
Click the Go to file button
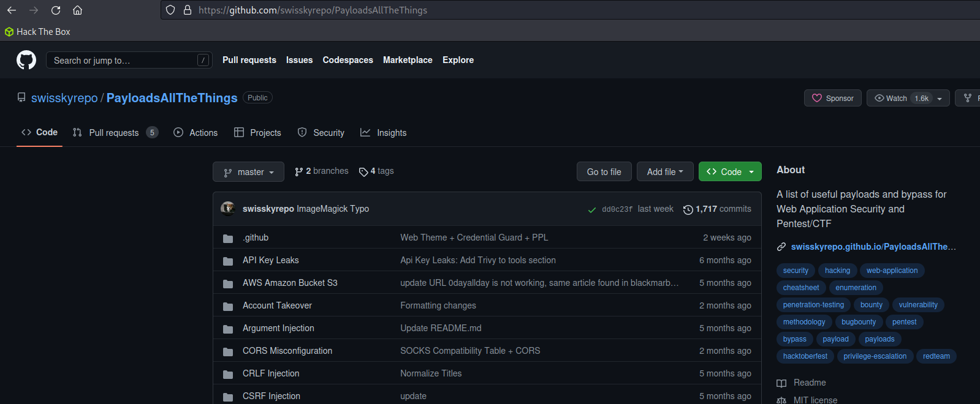pyautogui.click(x=604, y=171)
